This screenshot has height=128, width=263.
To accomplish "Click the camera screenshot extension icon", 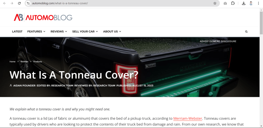I will (225, 3).
